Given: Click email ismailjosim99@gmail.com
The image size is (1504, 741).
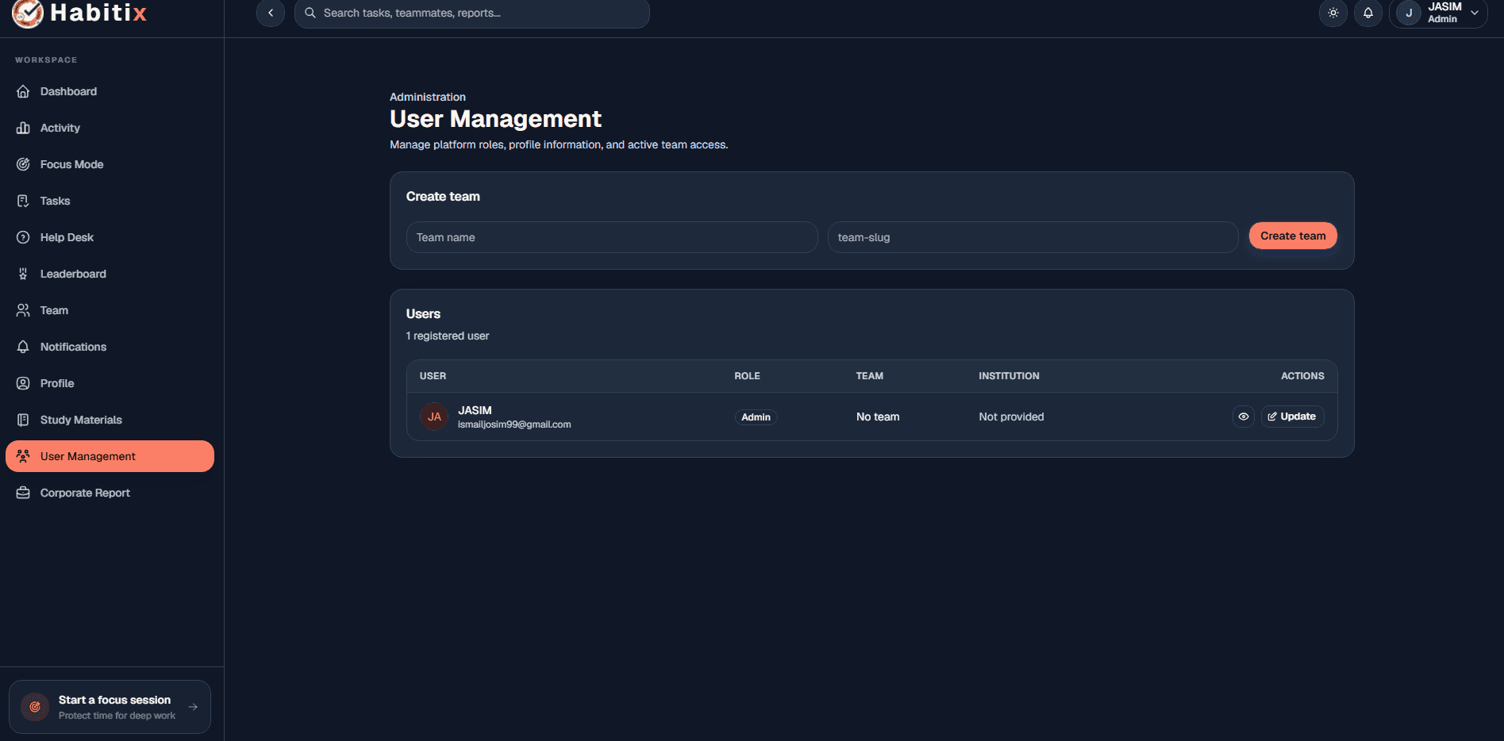Looking at the screenshot, I should [514, 424].
